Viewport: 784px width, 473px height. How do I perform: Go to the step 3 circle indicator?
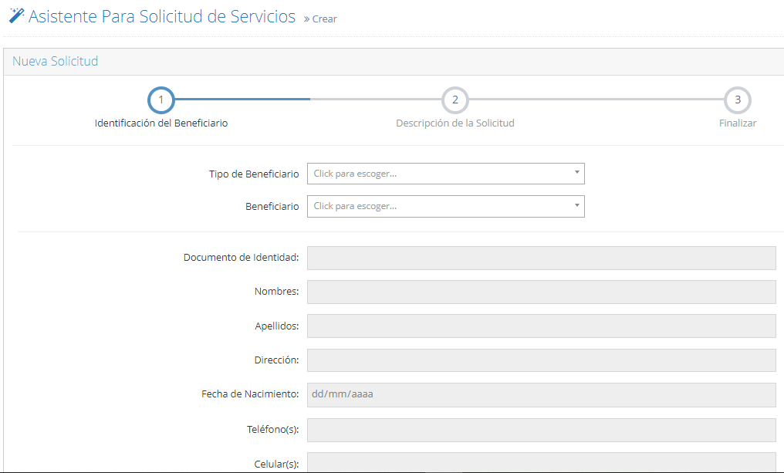[x=738, y=100]
